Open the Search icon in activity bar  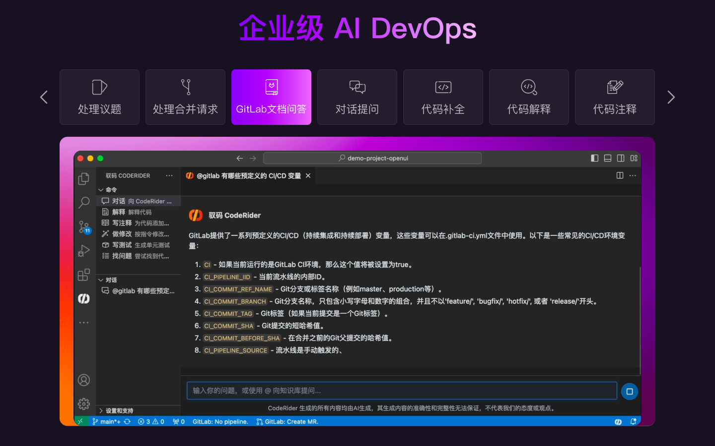coord(84,202)
